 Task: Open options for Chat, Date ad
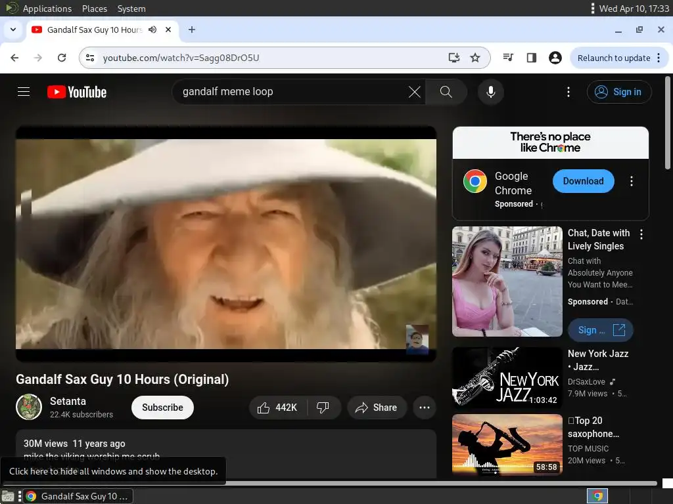point(641,234)
